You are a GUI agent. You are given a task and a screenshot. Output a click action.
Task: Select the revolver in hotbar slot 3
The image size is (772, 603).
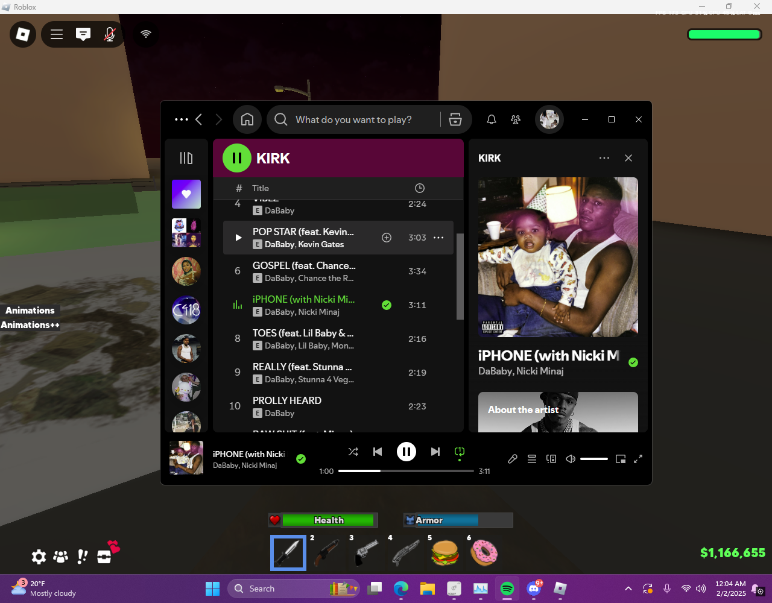(x=367, y=552)
